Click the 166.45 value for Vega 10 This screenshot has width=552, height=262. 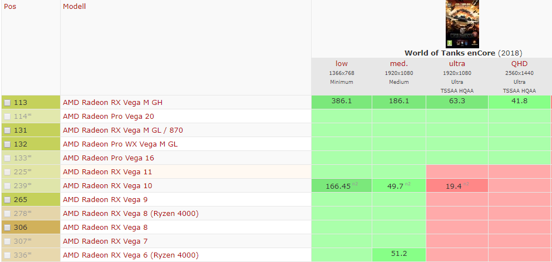point(338,186)
